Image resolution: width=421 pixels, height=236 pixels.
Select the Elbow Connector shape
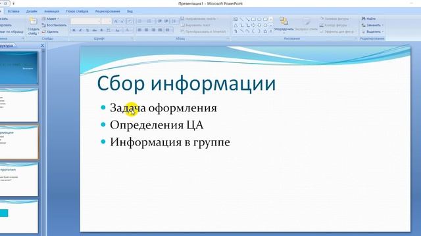coord(241,26)
